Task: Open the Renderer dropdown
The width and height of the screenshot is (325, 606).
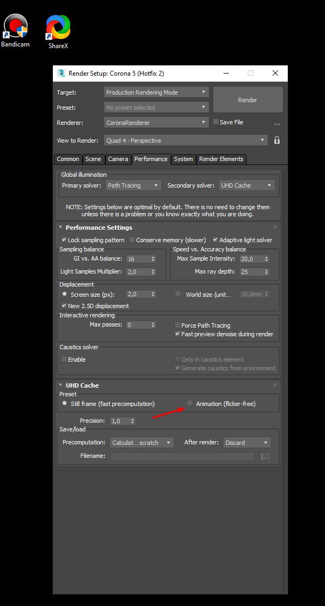Action: point(157,123)
